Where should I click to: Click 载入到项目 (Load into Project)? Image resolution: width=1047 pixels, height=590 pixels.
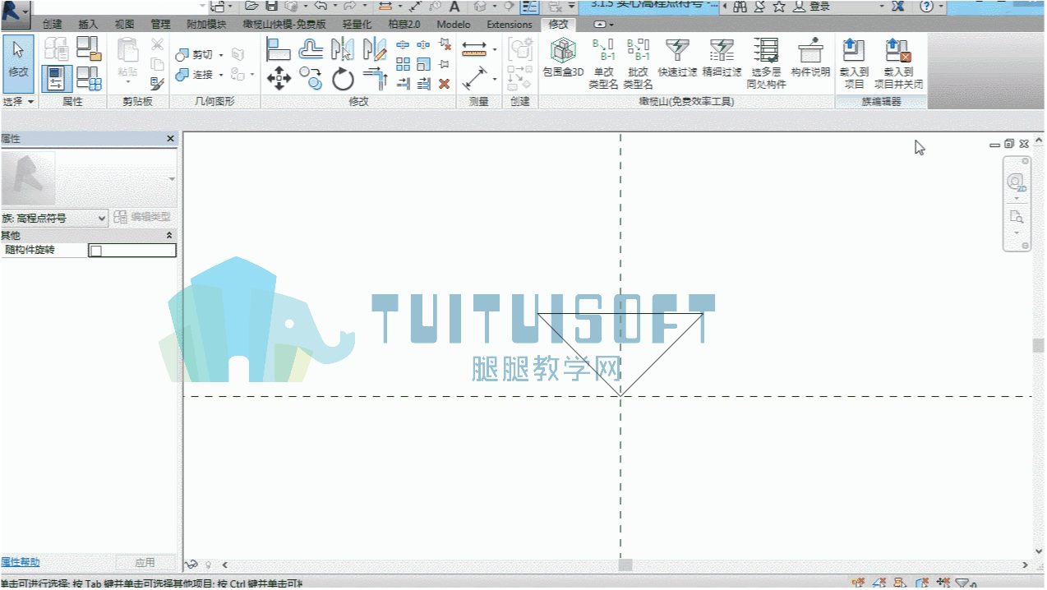click(x=854, y=63)
